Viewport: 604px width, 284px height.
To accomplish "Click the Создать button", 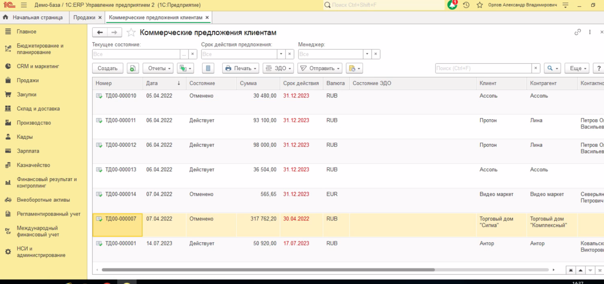I will (107, 68).
